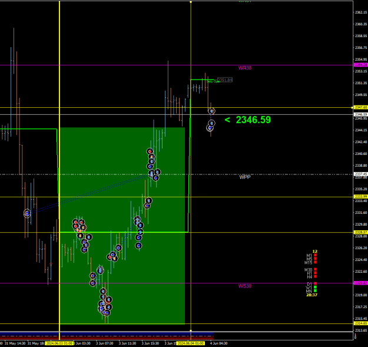This screenshot has height=347, width=368.
Task: Click the WR38 level label
Action: pyautogui.click(x=245, y=68)
